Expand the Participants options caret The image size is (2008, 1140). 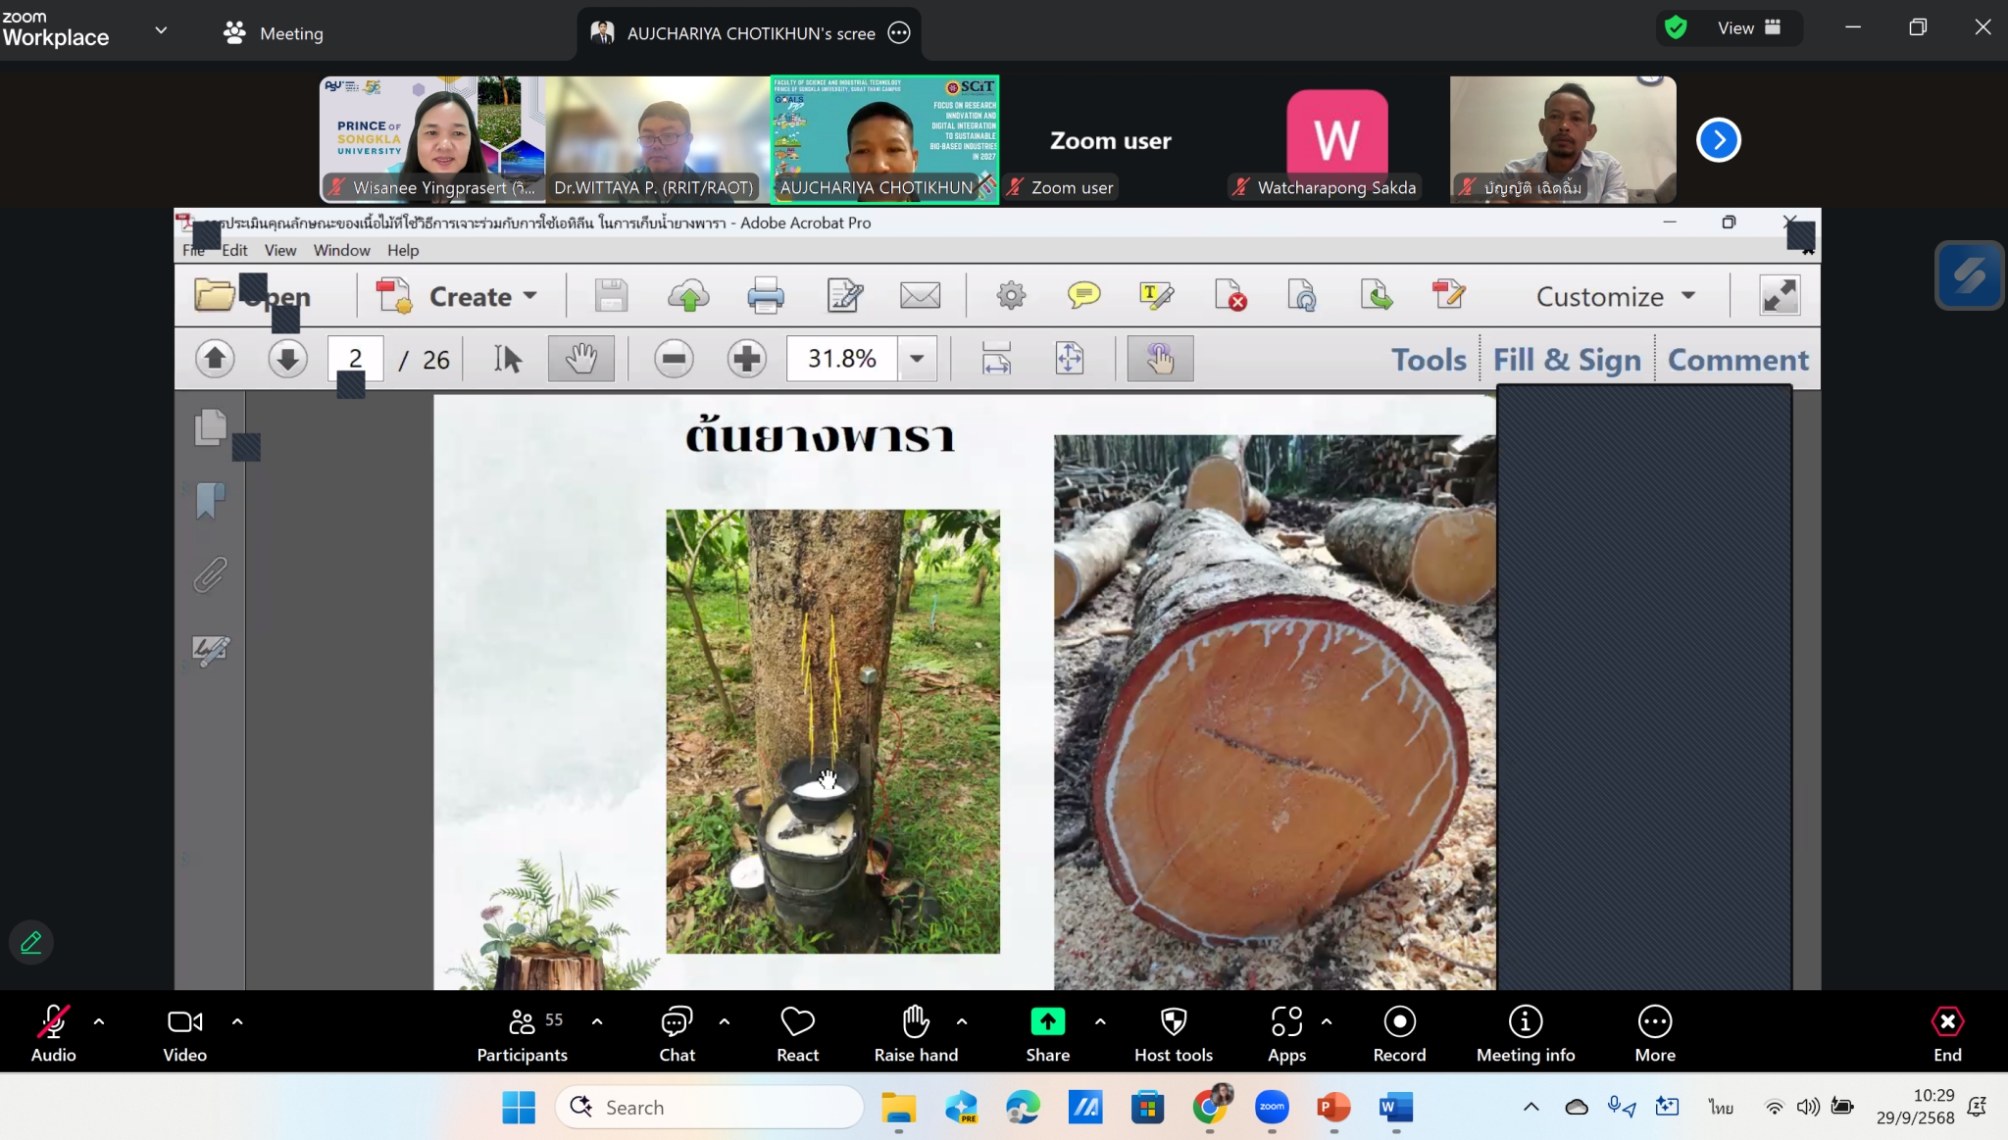point(597,1021)
